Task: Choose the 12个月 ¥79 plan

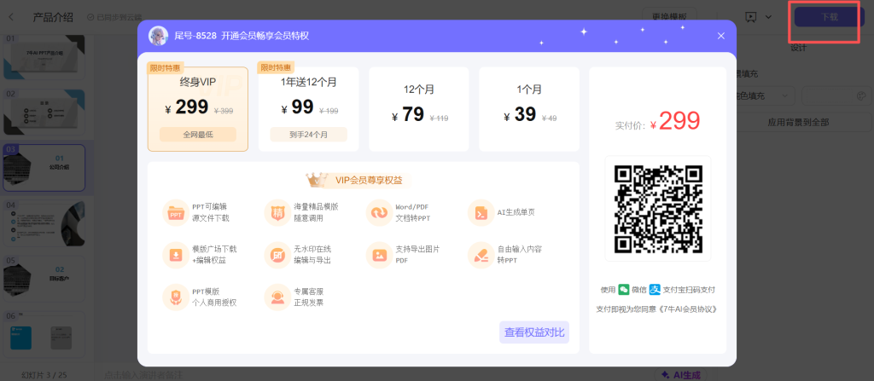Action: click(418, 108)
